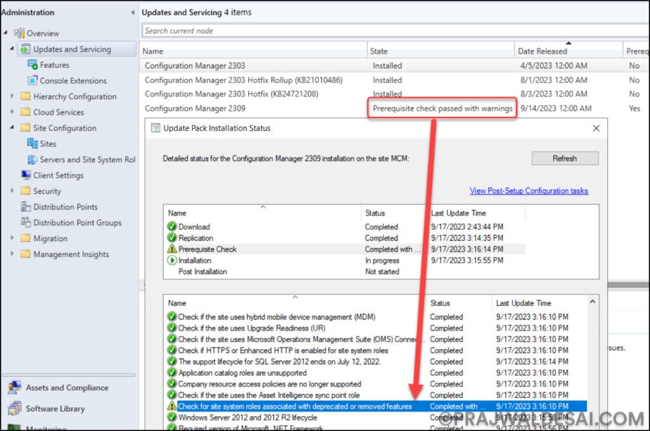650x431 pixels.
Task: Click the Updates and Servicing icon
Action: (25, 49)
